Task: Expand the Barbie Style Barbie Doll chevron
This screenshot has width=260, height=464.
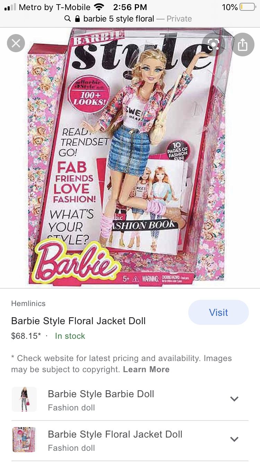Action: (234, 399)
